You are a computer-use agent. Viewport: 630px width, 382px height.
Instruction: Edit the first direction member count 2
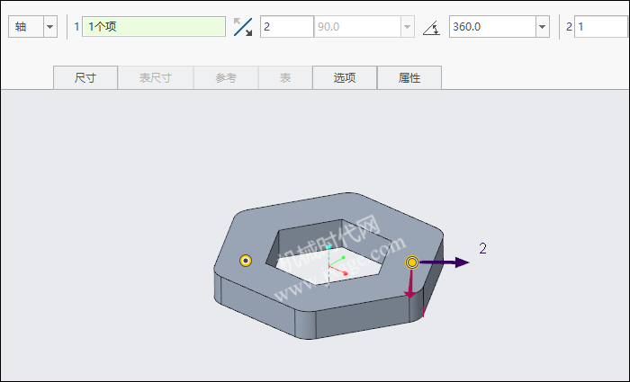(x=287, y=27)
